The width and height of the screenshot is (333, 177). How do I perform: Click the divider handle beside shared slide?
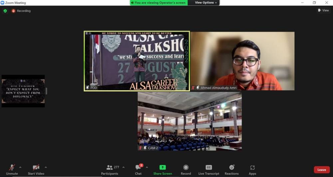[x=46, y=91]
